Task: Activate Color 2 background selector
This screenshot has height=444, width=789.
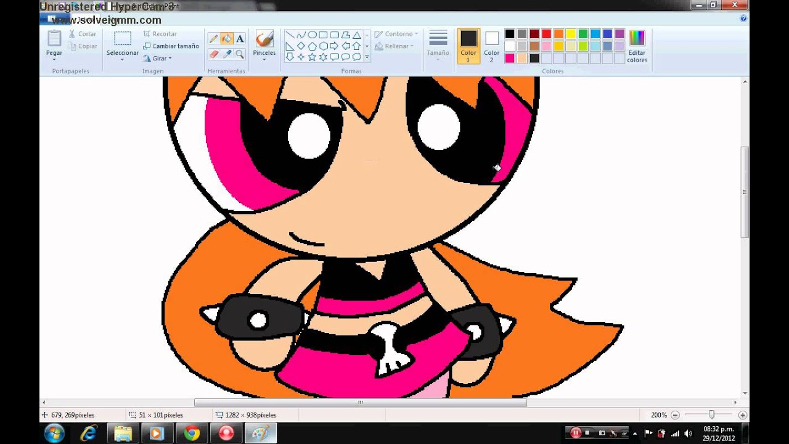Action: (x=491, y=46)
